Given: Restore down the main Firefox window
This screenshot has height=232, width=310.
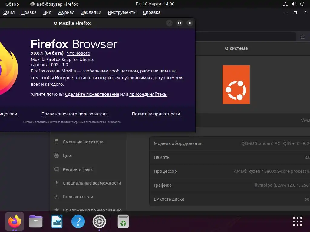Looking at the screenshot, I should pyautogui.click(x=295, y=13).
